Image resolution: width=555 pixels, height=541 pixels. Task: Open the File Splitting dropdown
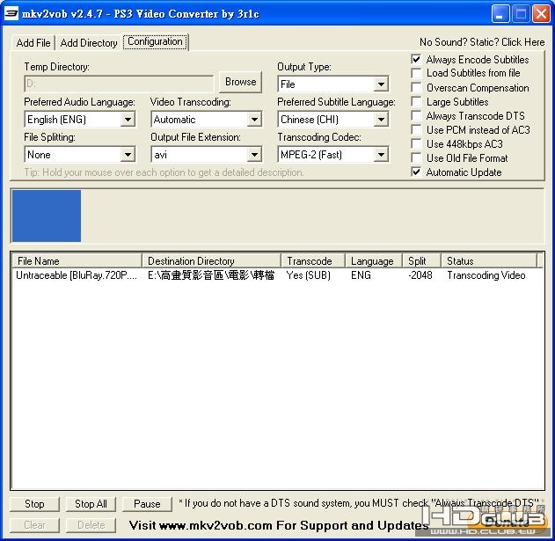click(x=80, y=155)
